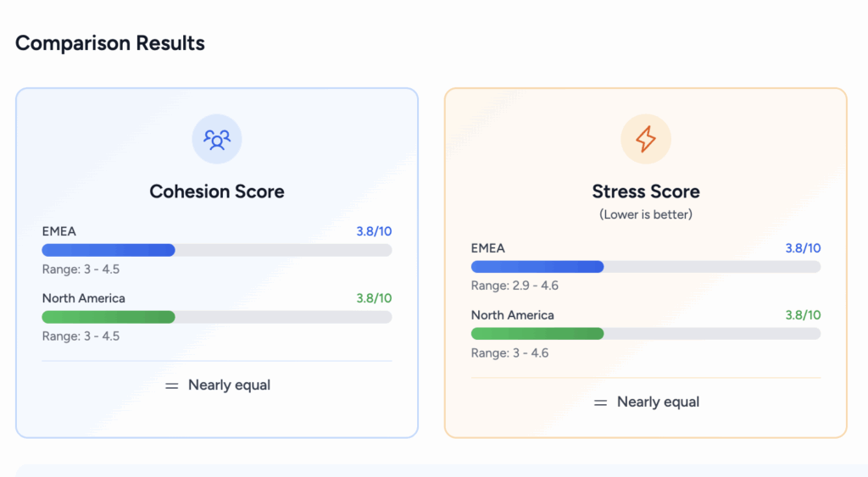
Task: Click EMEA's 3.8/10 value under Cohesion Score
Action: [x=374, y=231]
